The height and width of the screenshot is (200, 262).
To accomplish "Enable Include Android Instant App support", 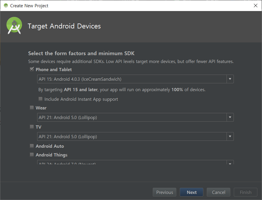I will 40,99.
